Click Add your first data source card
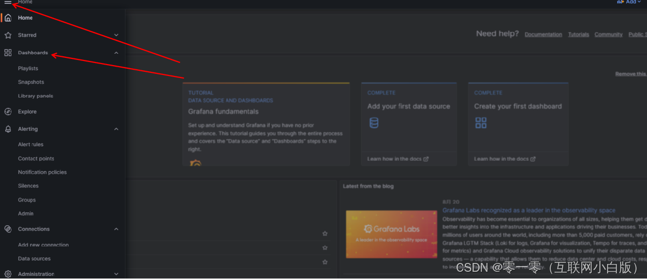Screen dimensions: 647x279 click(x=409, y=124)
